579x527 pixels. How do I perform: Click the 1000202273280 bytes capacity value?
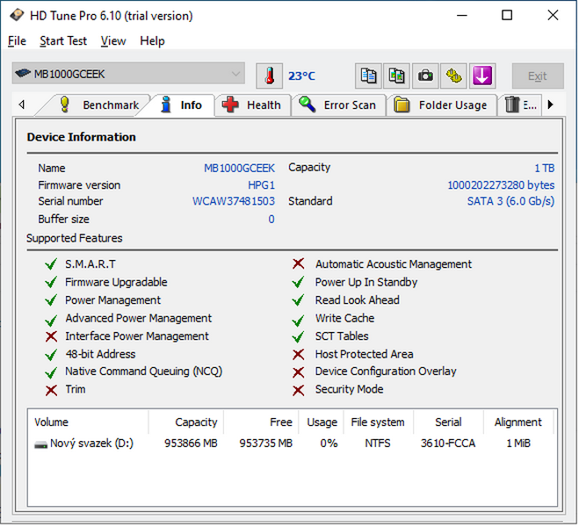(x=501, y=185)
